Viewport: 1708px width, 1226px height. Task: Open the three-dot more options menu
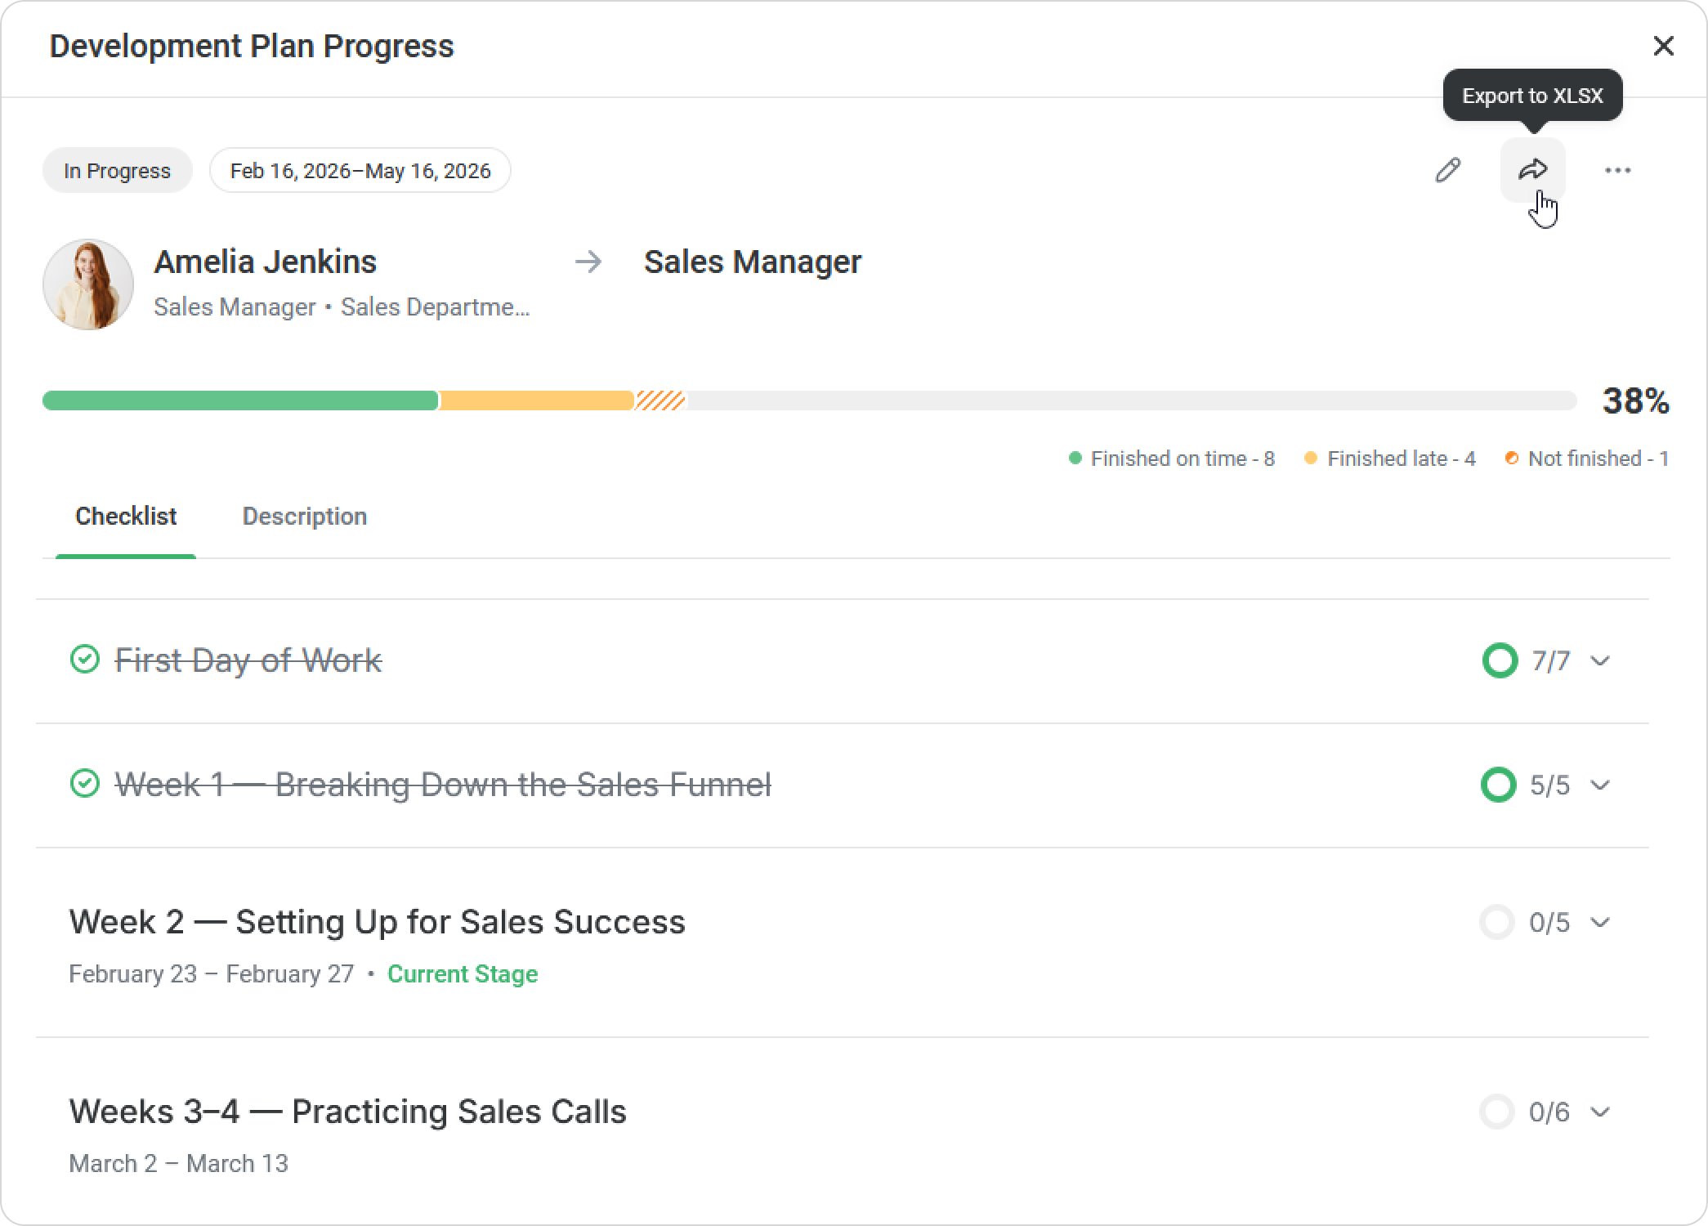pyautogui.click(x=1617, y=170)
